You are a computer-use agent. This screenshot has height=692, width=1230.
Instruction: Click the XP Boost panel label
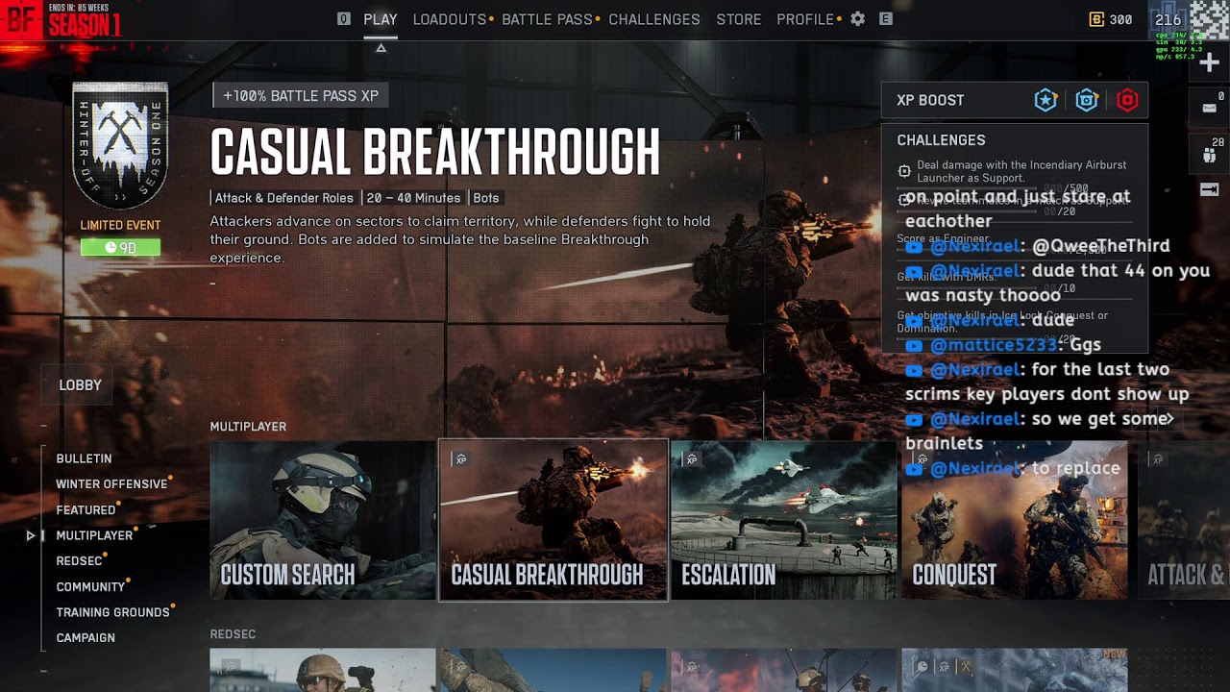pos(930,100)
